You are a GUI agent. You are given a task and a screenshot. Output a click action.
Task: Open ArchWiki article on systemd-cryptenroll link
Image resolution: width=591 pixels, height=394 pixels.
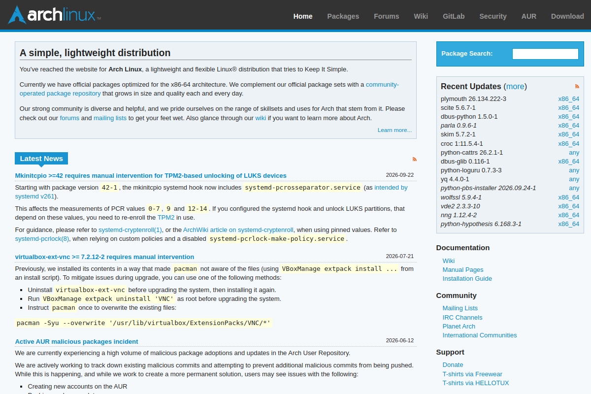[238, 230]
